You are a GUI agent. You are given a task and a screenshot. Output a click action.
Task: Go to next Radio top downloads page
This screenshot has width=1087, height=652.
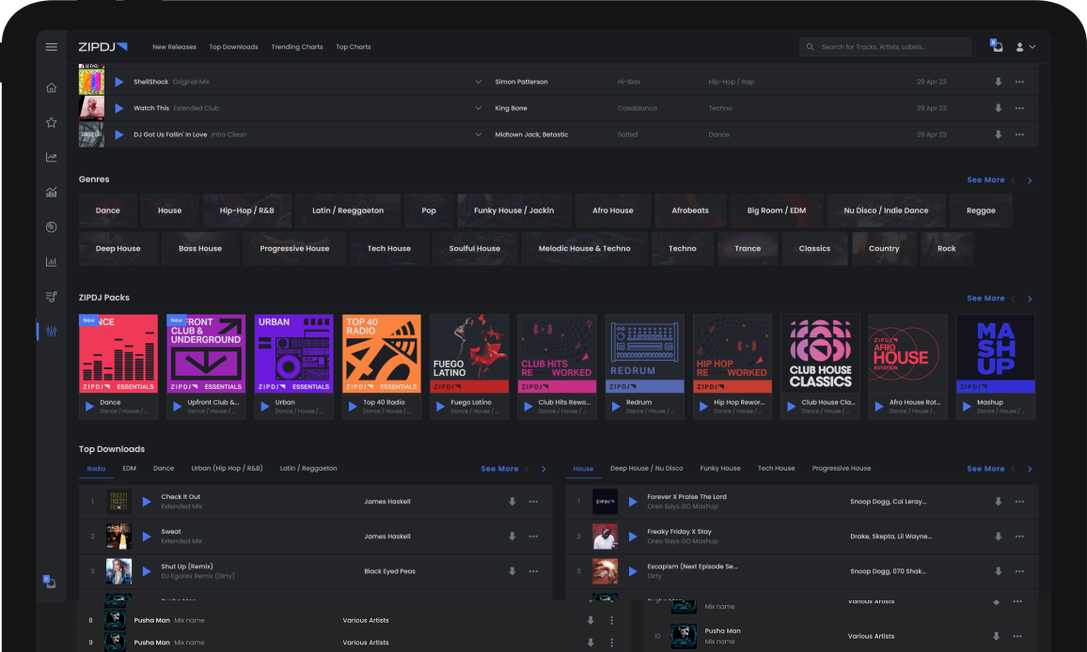tap(543, 469)
